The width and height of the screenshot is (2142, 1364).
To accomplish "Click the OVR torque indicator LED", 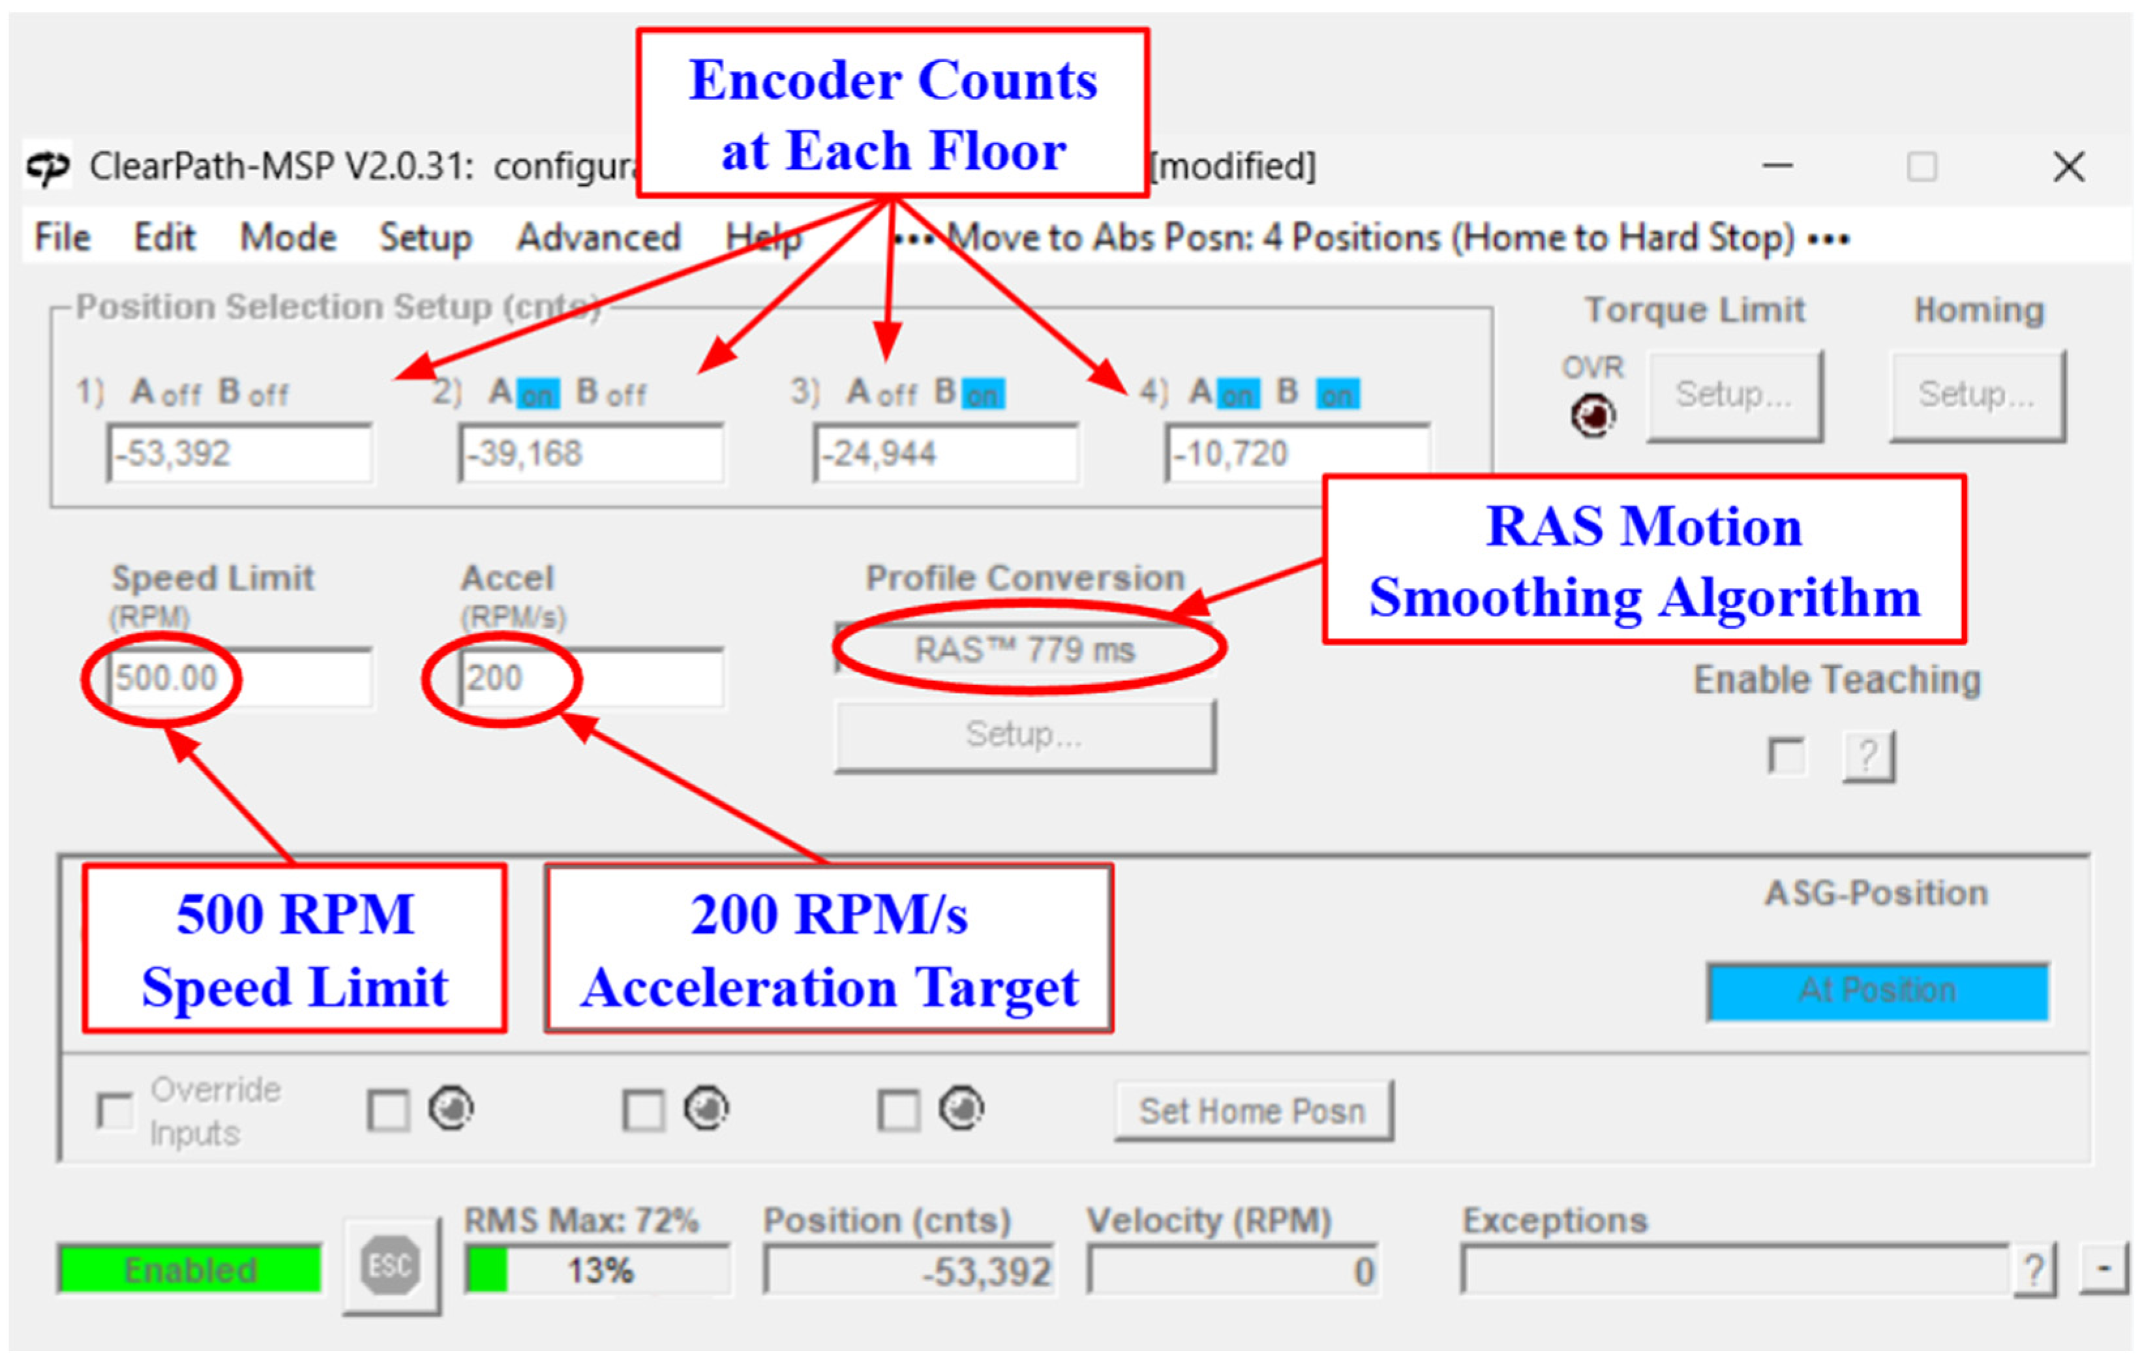I will coord(1592,415).
